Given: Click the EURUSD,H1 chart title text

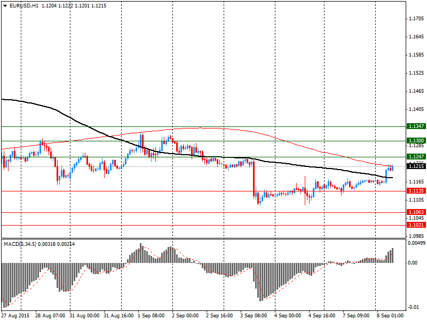Looking at the screenshot, I should tap(24, 6).
